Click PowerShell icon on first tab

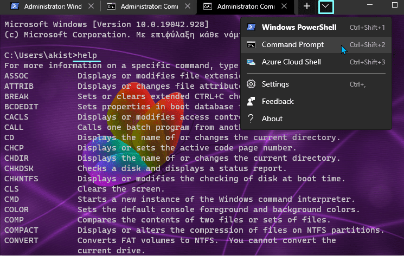pyautogui.click(x=15, y=6)
